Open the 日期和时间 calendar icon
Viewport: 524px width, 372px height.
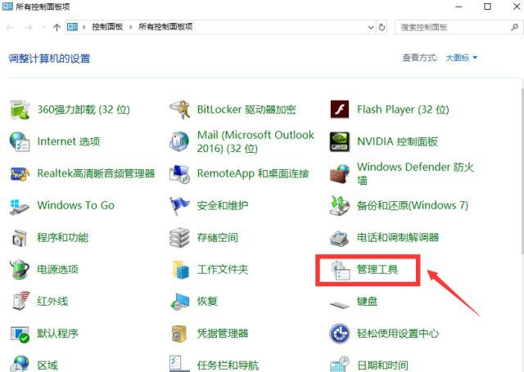click(x=340, y=364)
